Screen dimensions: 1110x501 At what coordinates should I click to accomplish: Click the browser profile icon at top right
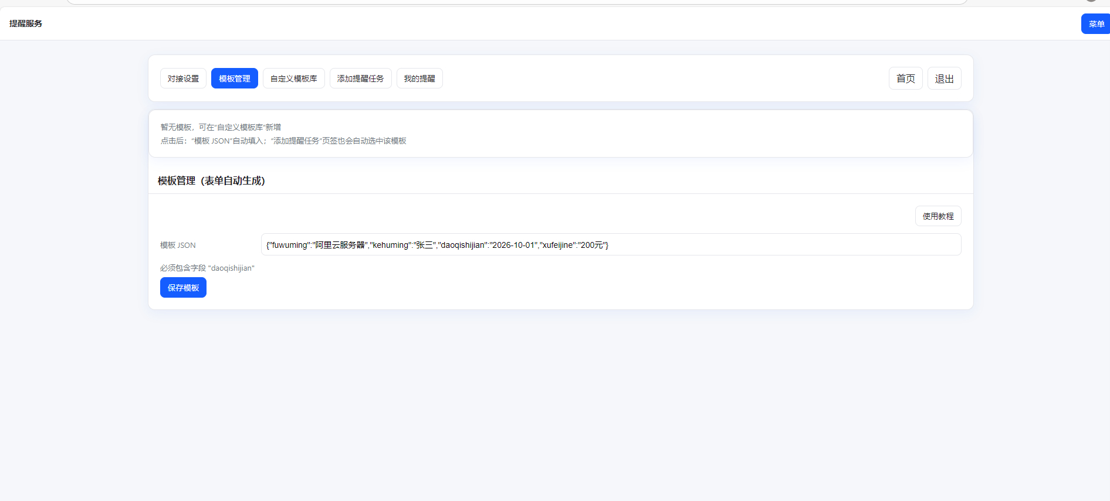[1091, 1]
